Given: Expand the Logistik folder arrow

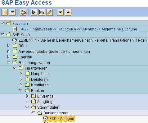Looking at the screenshot, I should coord(8,57).
